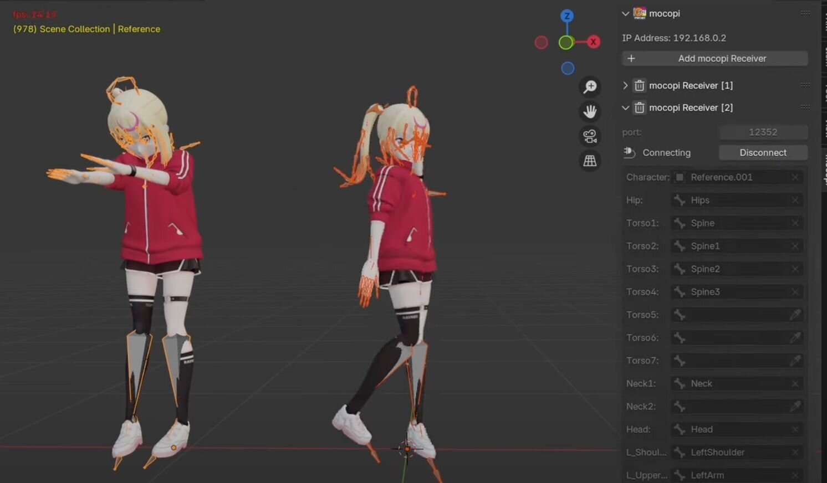Toggle the camera view icon
827x483 pixels.
point(590,136)
